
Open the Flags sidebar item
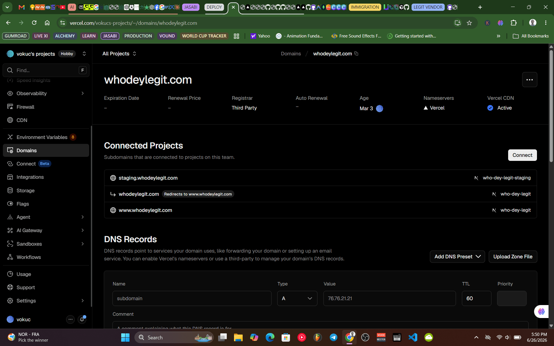[46, 204]
